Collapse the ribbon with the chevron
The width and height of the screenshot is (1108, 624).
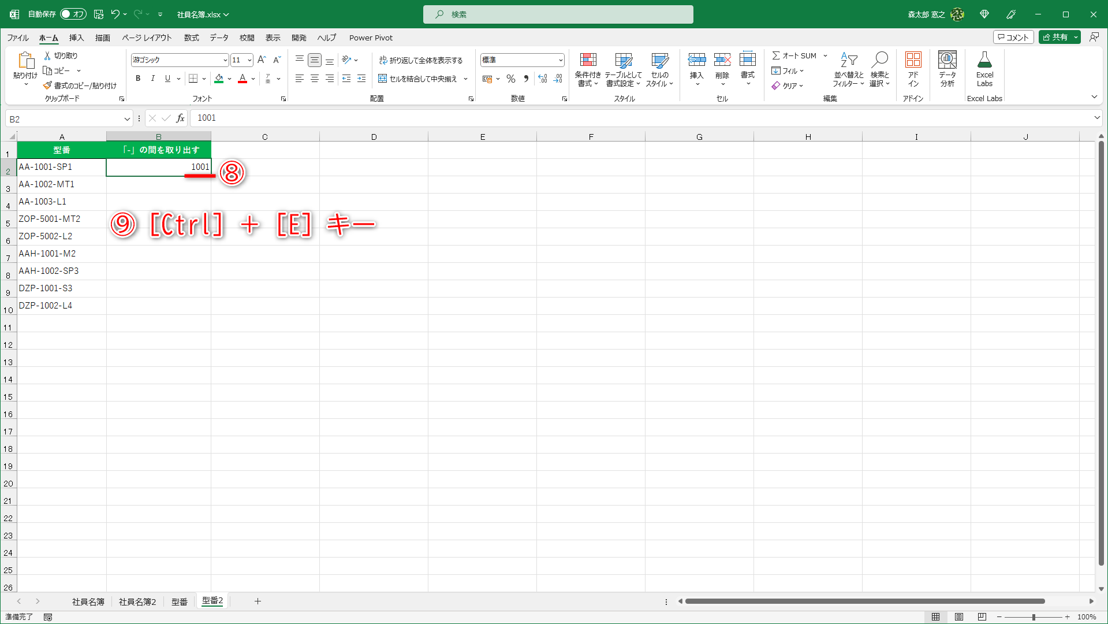(1094, 97)
